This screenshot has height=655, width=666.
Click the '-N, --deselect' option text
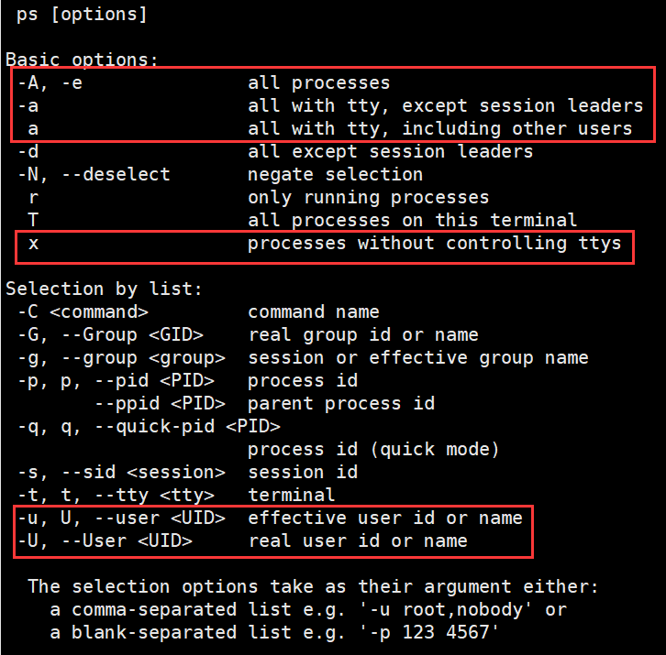[x=94, y=174]
